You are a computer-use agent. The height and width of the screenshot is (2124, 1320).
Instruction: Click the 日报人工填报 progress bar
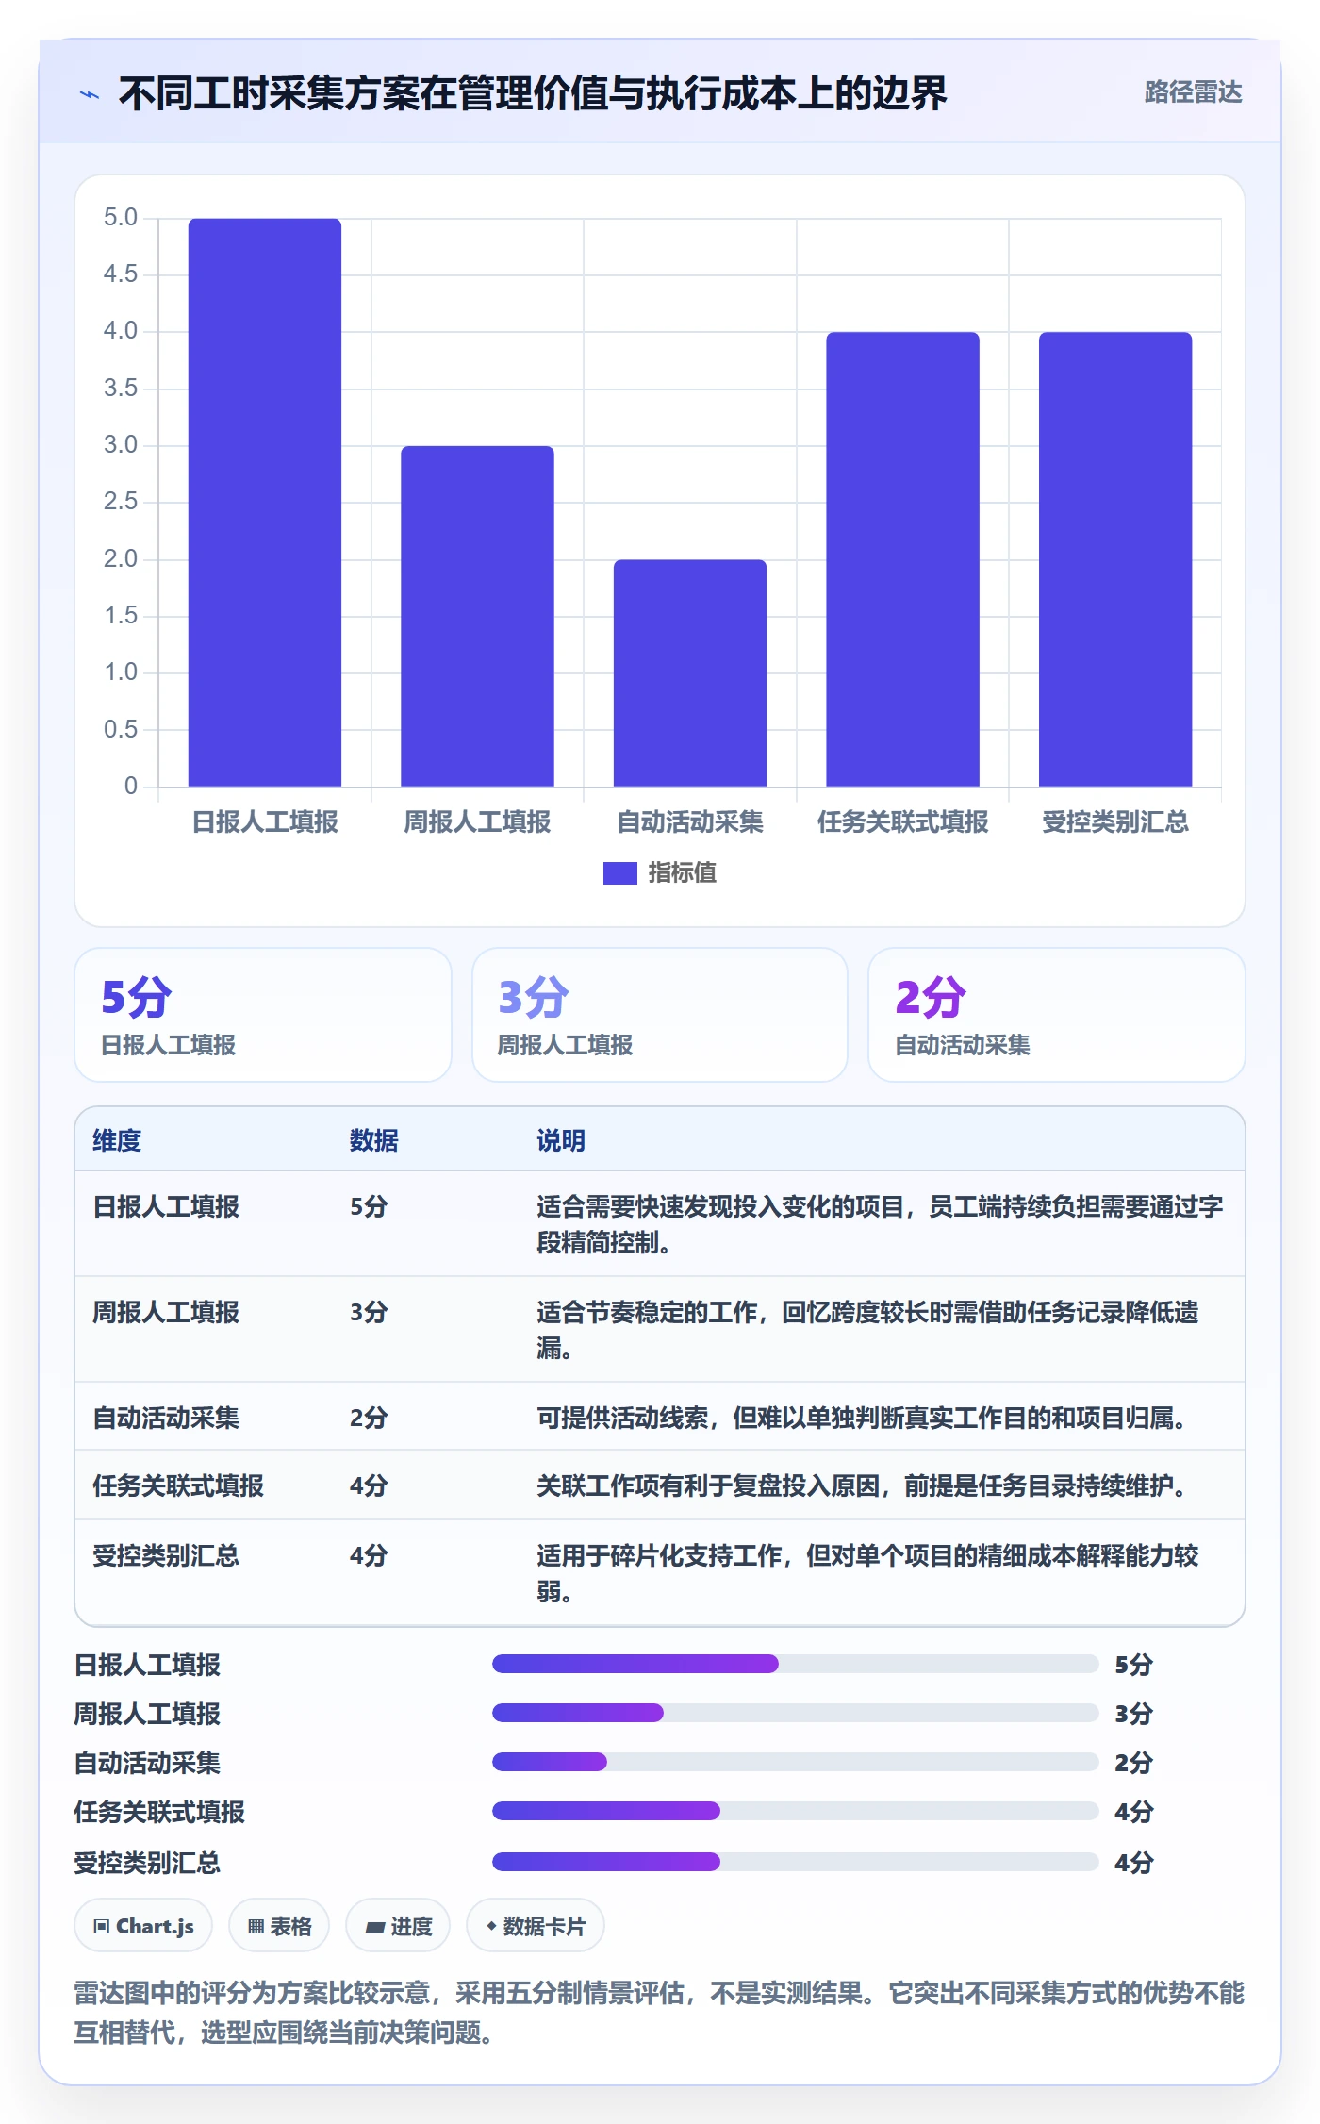click(795, 1664)
